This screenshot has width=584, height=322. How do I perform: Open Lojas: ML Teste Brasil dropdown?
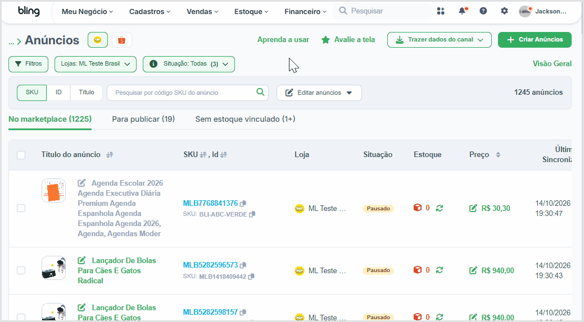[x=96, y=64]
